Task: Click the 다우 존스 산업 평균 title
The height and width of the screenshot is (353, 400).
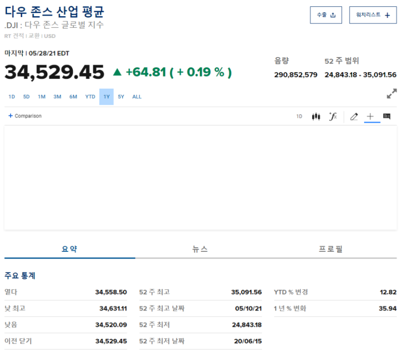Action: click(x=54, y=12)
